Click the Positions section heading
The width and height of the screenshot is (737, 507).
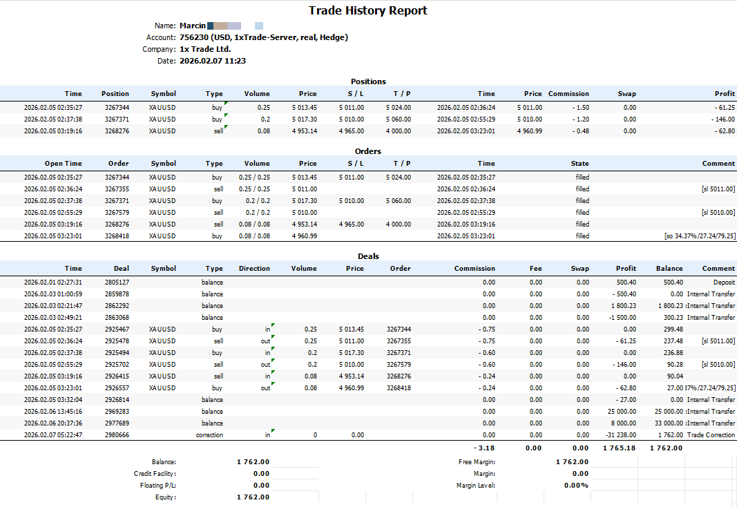pyautogui.click(x=368, y=82)
